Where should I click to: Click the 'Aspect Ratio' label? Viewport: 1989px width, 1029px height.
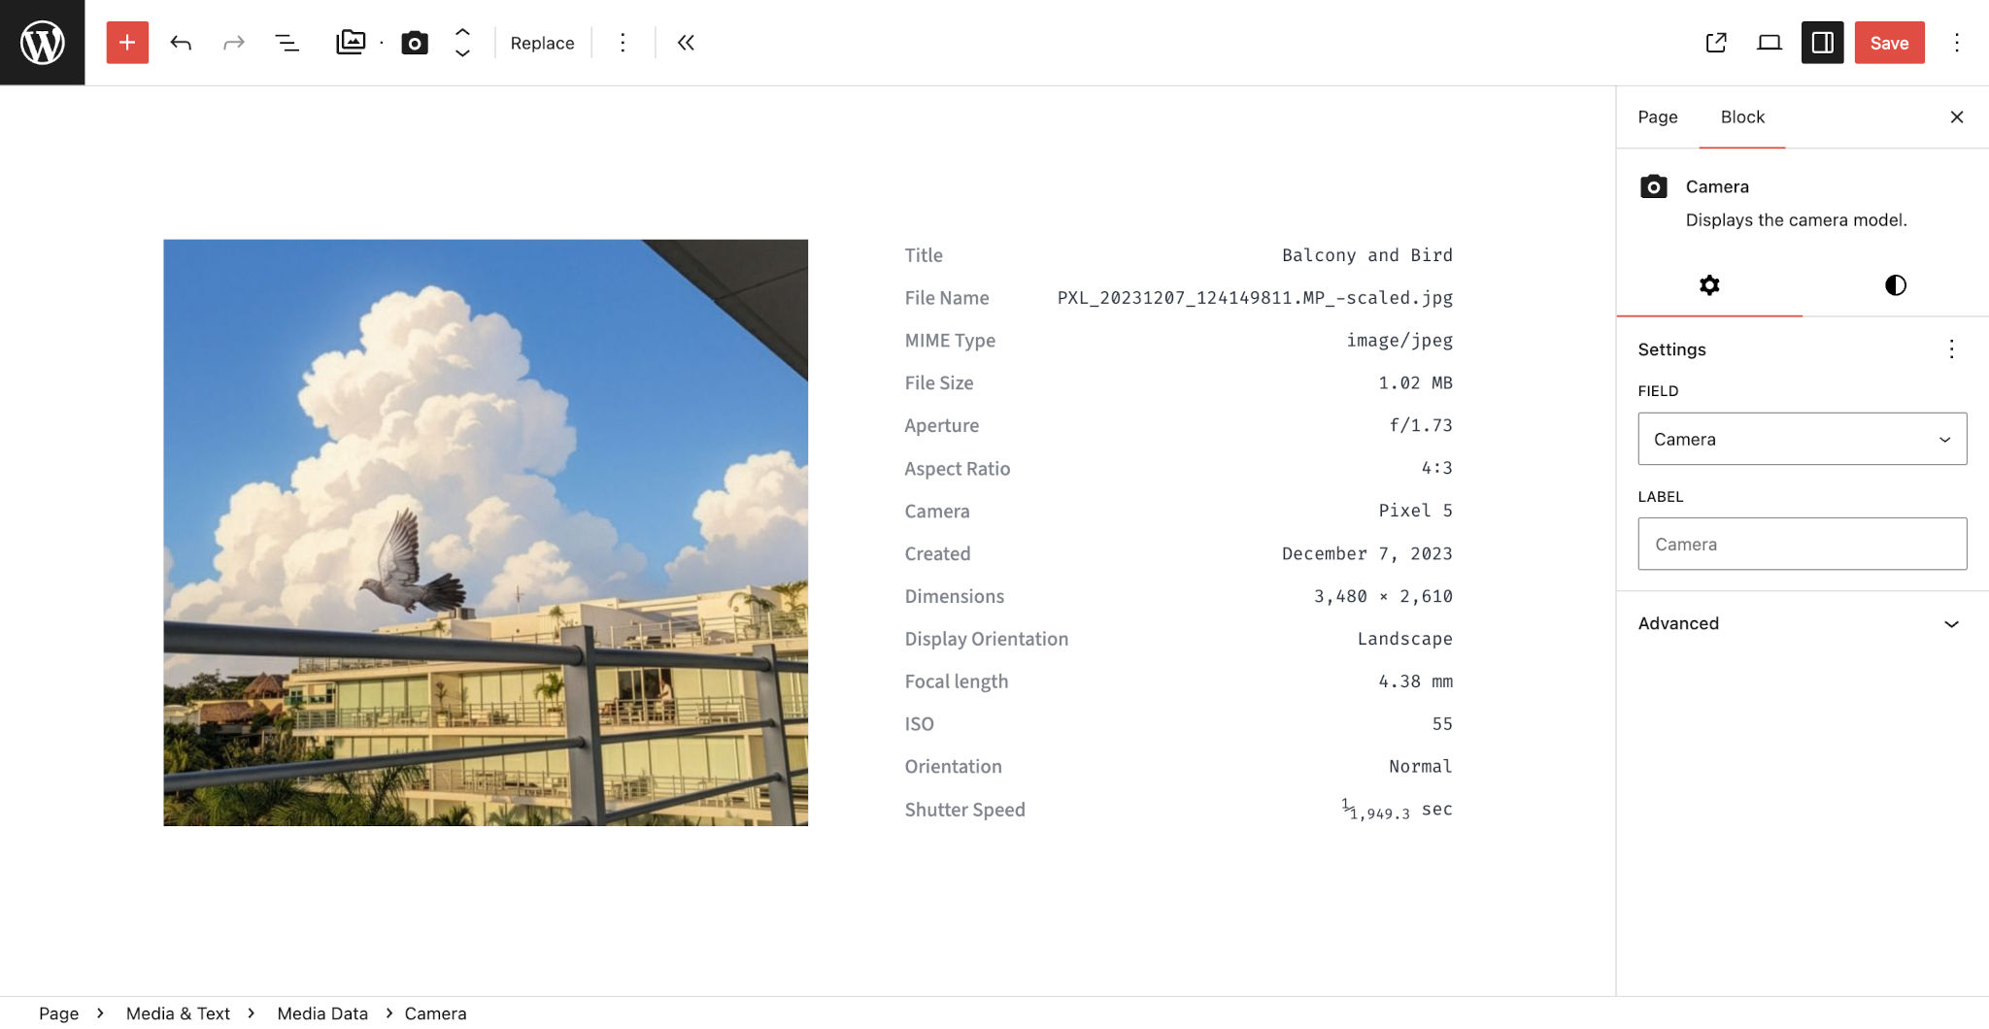click(957, 469)
